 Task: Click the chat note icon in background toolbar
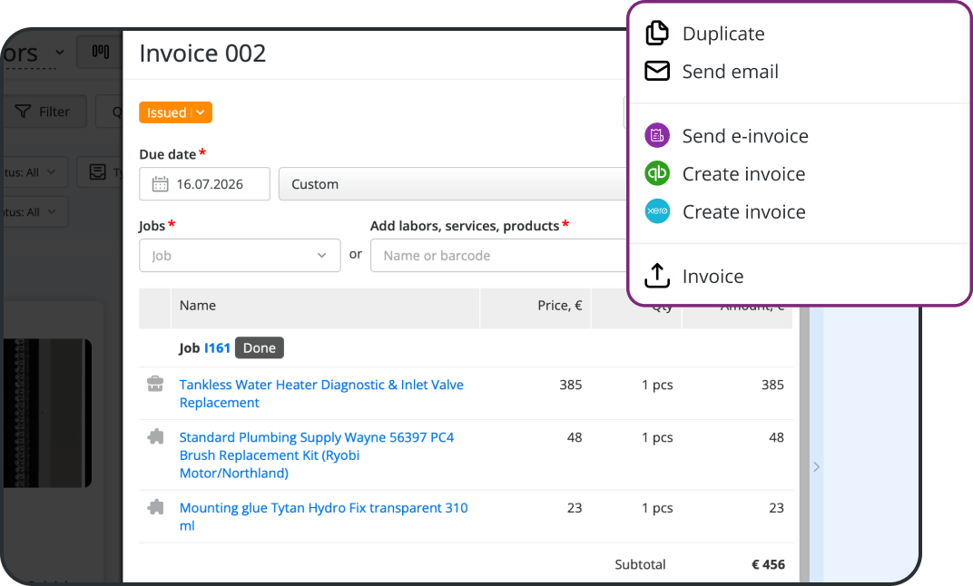(97, 171)
